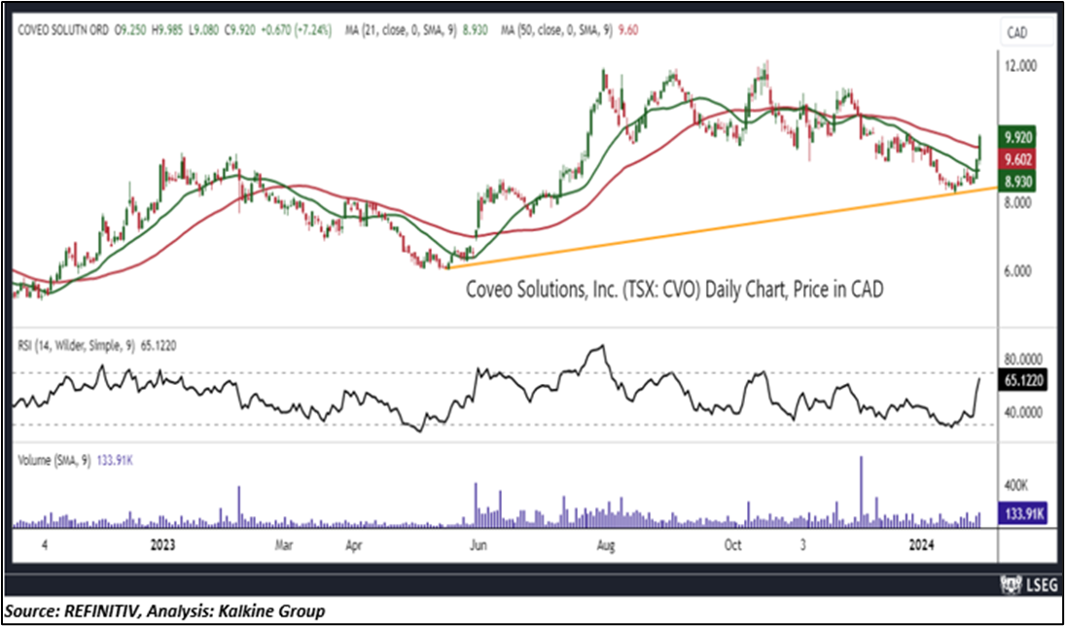The height and width of the screenshot is (626, 1065).
Task: Select the MA 21 indicator legend
Action: click(x=414, y=30)
